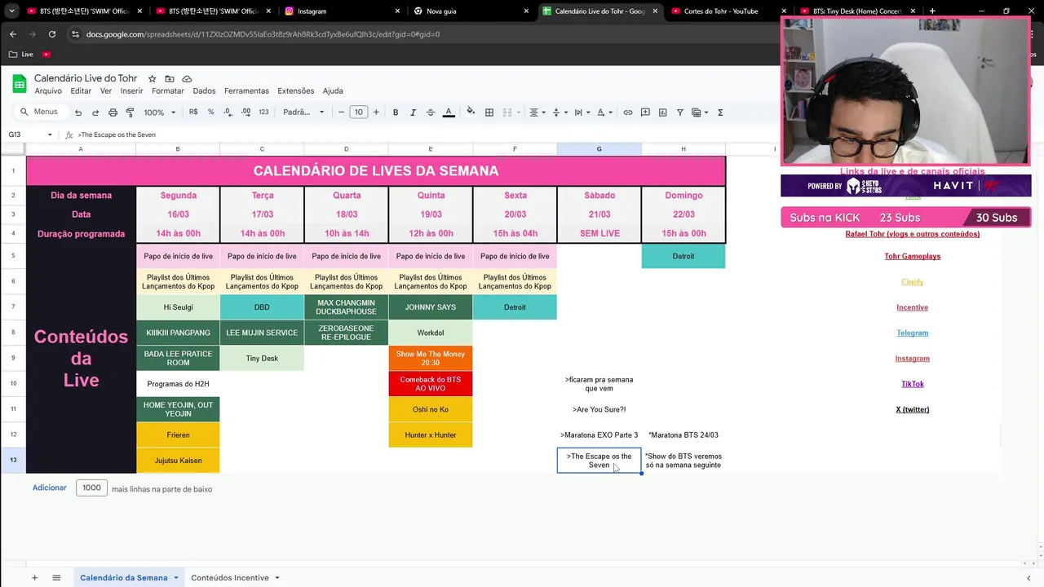Select the Paint format roller tool
Screen dimensions: 1044x587
coord(130,113)
